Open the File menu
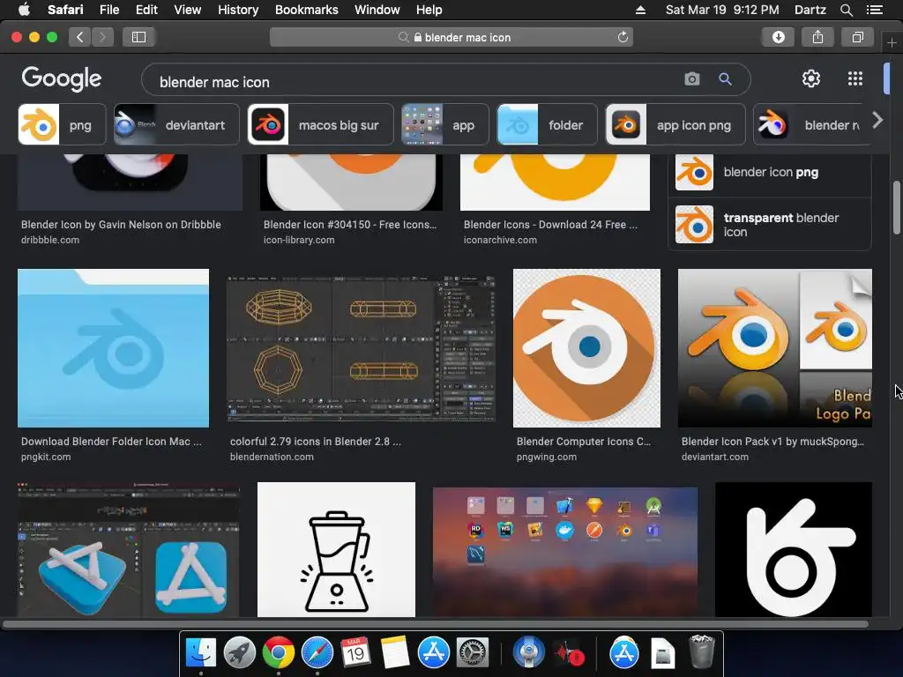Image resolution: width=903 pixels, height=677 pixels. [108, 10]
